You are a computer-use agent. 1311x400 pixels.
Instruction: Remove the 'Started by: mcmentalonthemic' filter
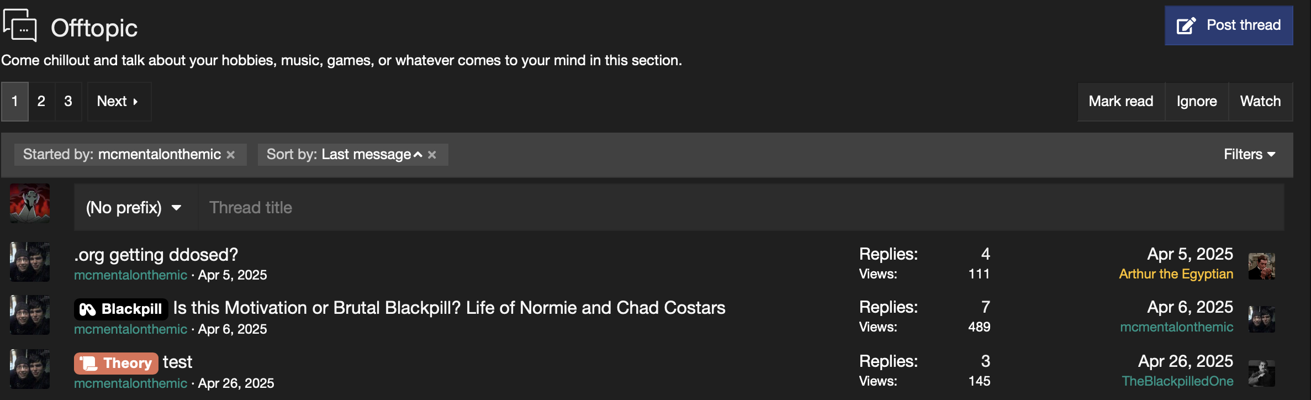pos(231,155)
